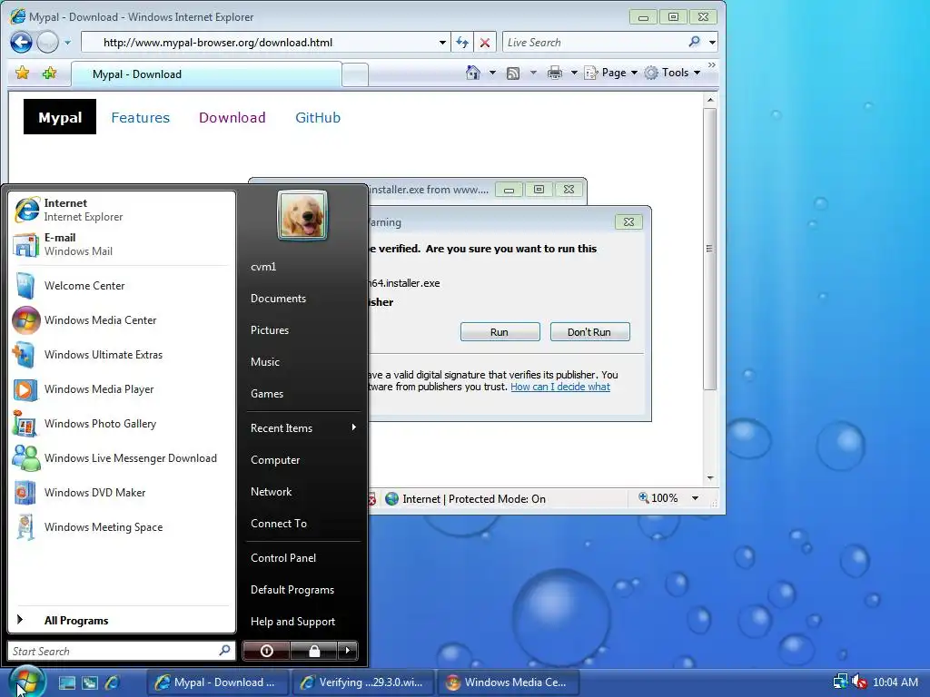Show more toolbar commands chevron
This screenshot has width=930, height=697.
[x=712, y=64]
